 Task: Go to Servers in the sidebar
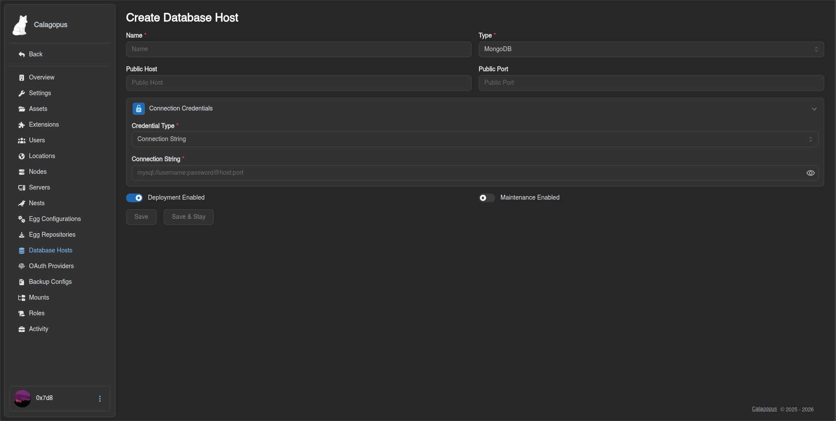[39, 188]
